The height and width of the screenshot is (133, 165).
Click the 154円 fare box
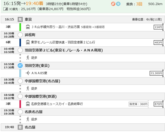[158, 27]
